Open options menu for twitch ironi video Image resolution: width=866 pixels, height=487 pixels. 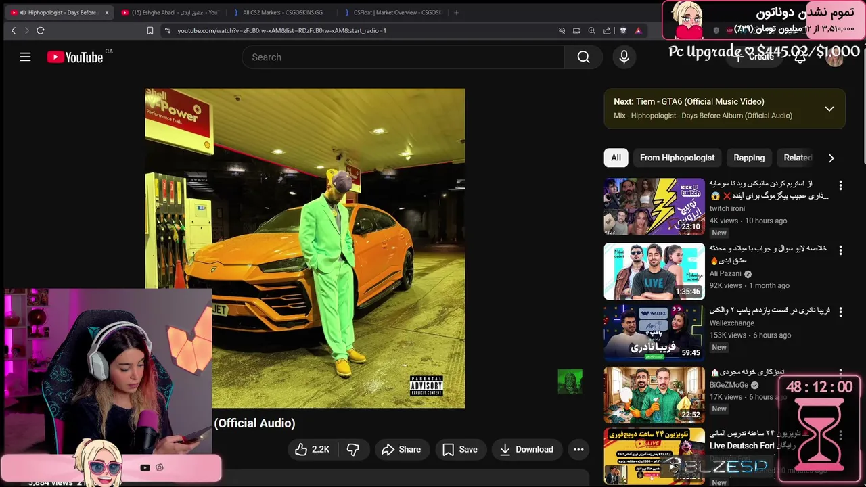(840, 185)
